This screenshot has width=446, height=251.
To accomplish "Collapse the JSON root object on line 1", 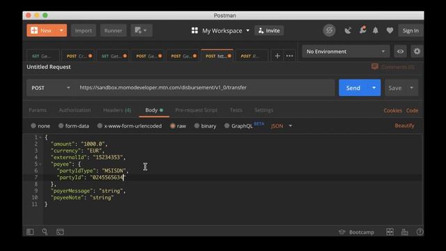I will coord(40,137).
